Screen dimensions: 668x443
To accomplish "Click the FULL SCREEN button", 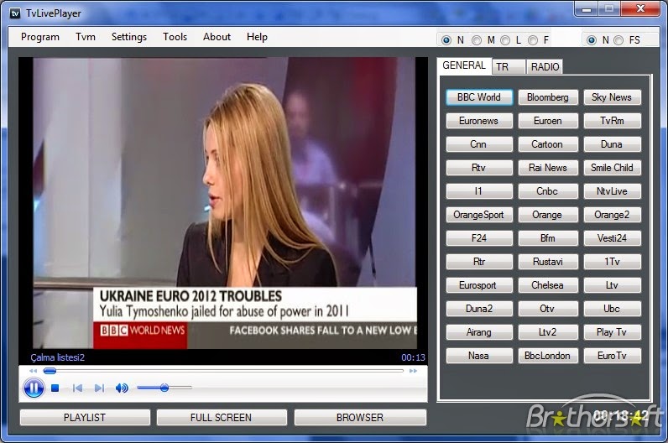I will pyautogui.click(x=222, y=418).
